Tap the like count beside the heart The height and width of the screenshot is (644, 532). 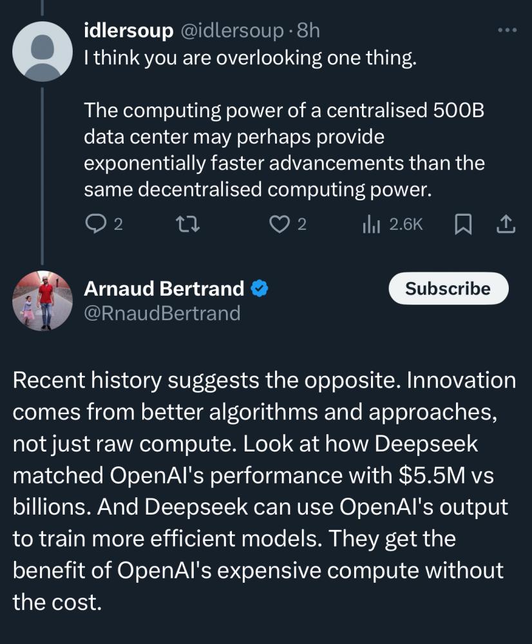tap(301, 224)
